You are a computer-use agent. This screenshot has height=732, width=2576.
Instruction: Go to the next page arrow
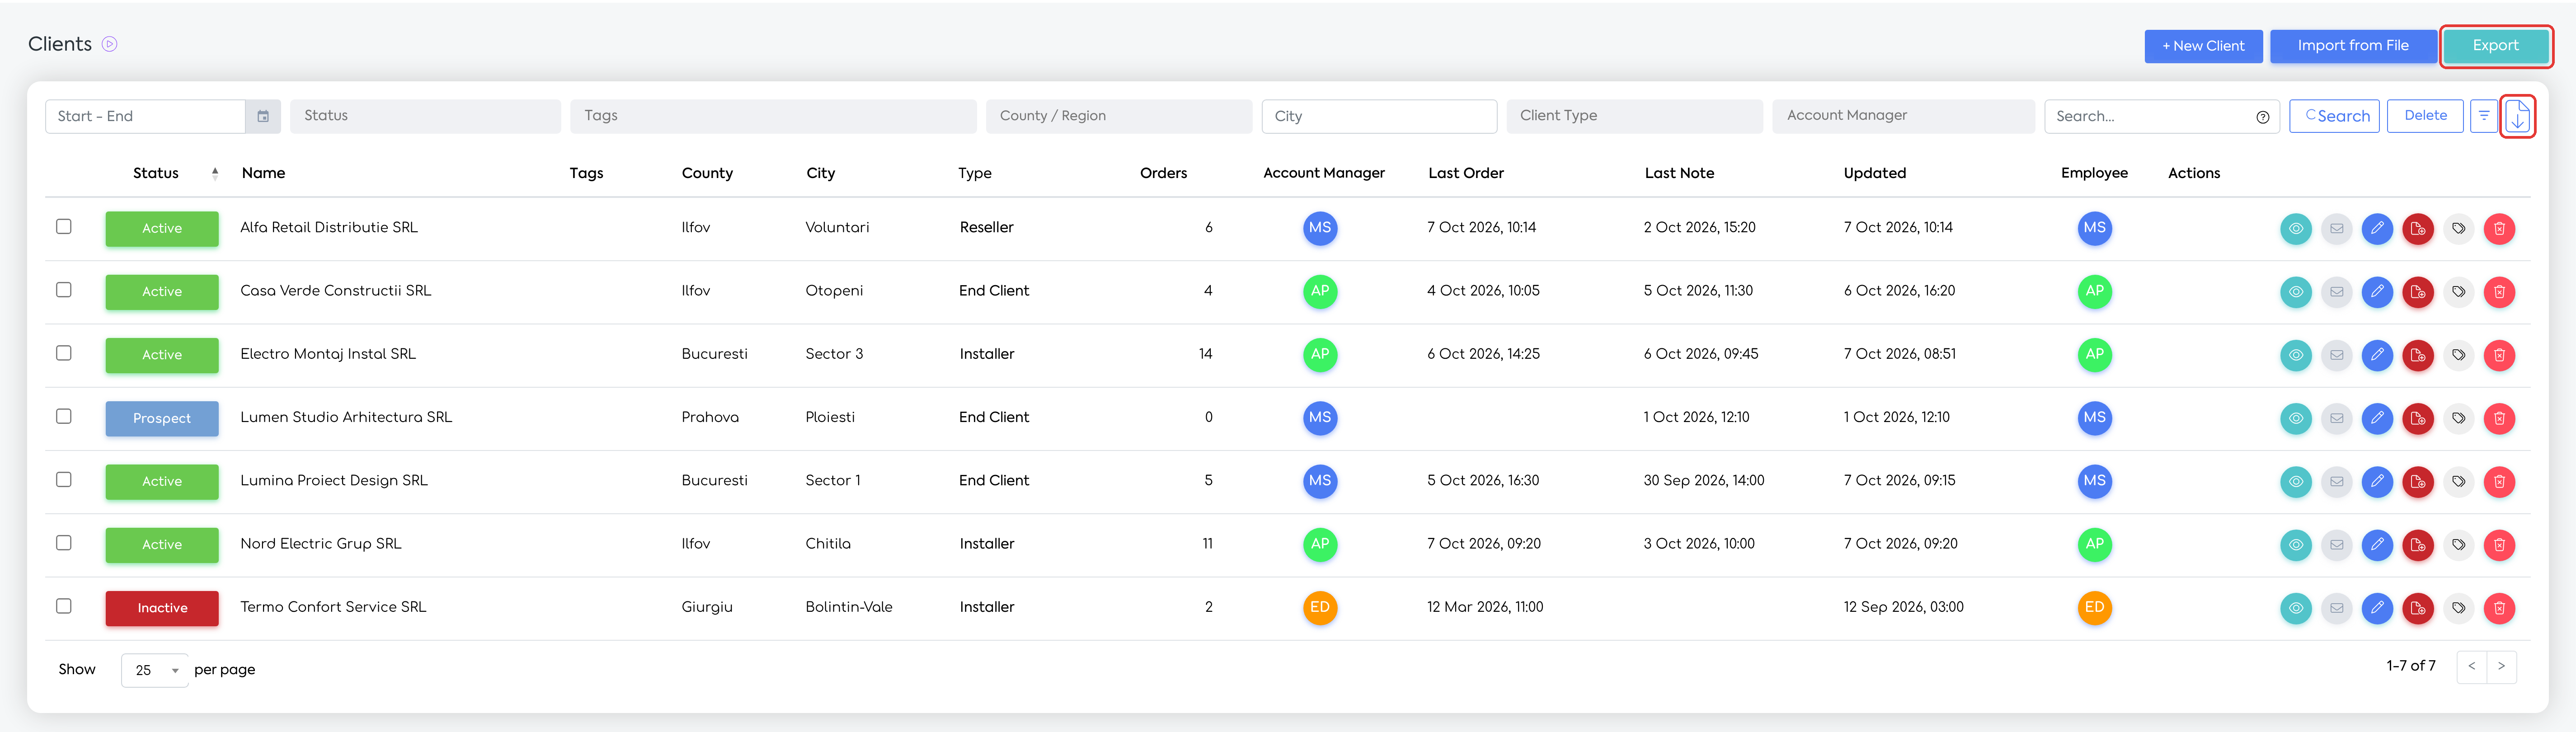2502,667
